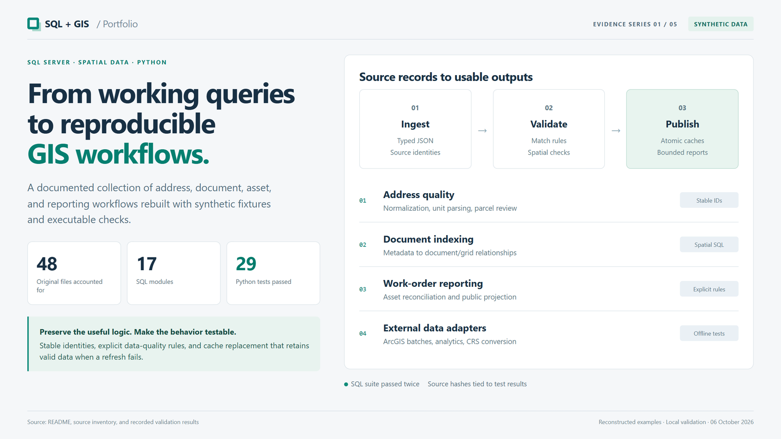Click the Offline tests tag
The width and height of the screenshot is (781, 439).
[x=709, y=333]
